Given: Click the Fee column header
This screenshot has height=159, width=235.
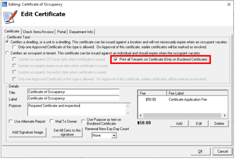Looking at the screenshot, I should point(152,93).
